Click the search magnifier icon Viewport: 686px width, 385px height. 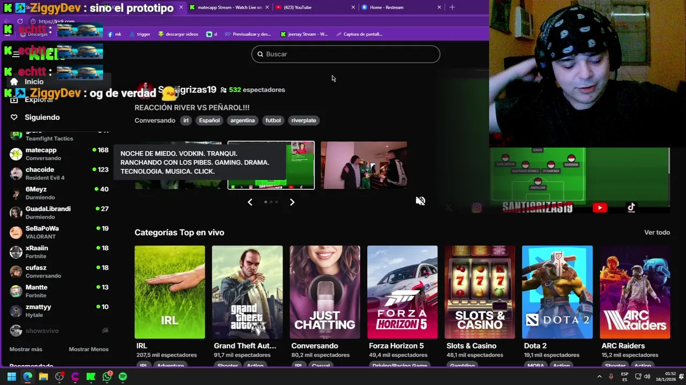click(x=260, y=54)
